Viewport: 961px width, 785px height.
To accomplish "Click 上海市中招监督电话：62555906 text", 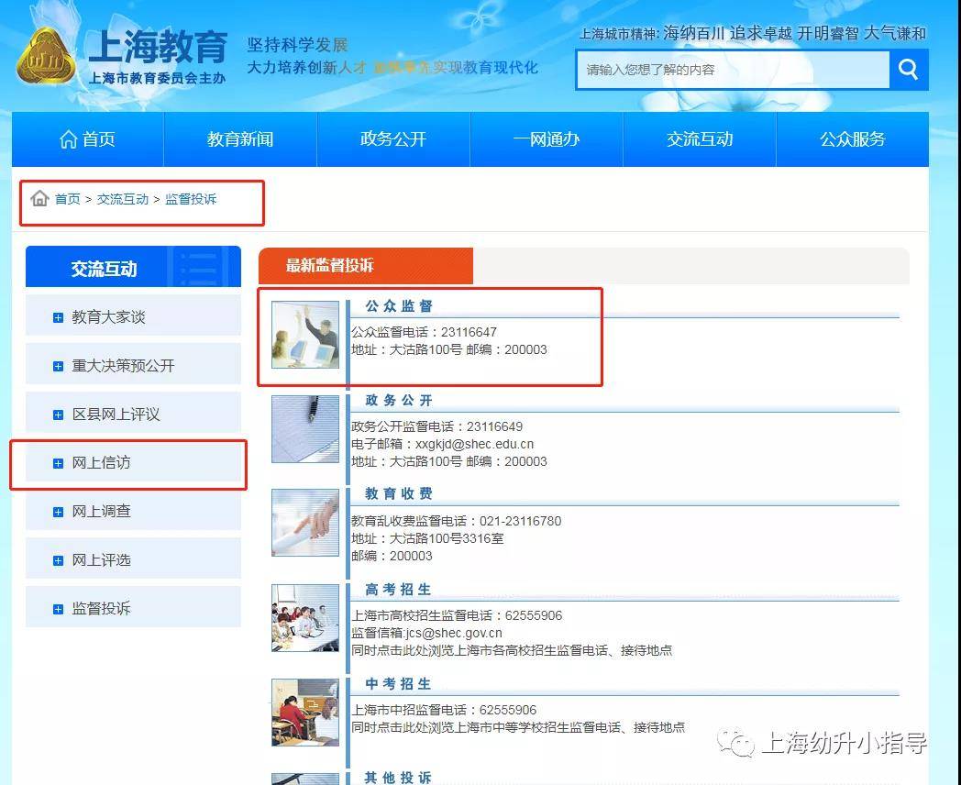I will [x=444, y=710].
